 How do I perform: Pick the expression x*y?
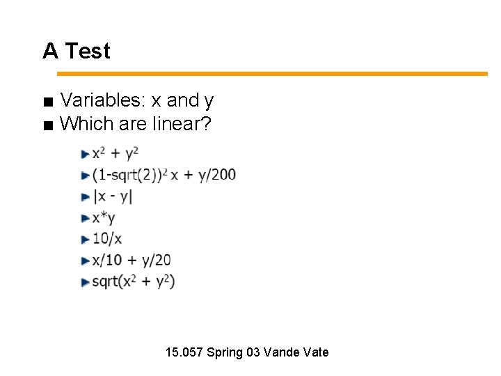pos(104,218)
